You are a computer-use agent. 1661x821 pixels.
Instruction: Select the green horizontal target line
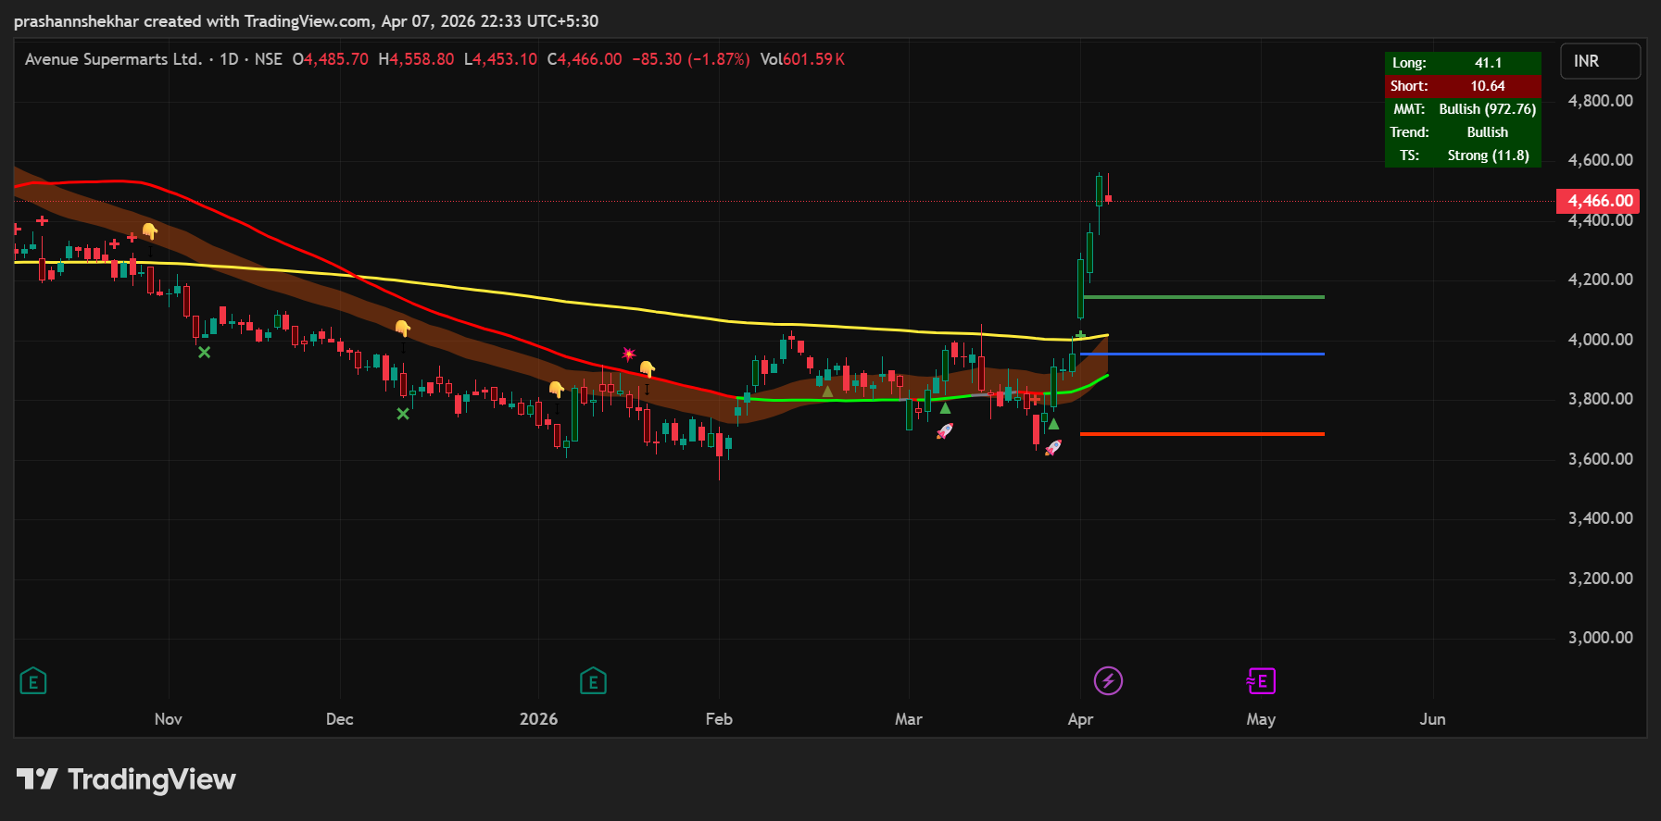1203,297
